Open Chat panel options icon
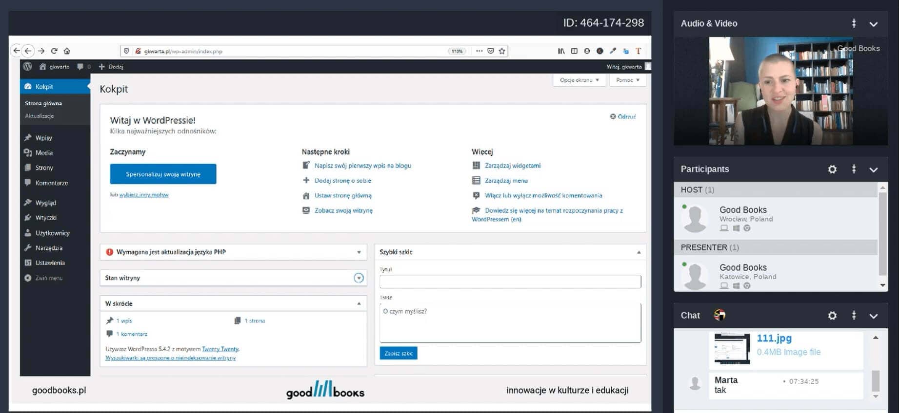The width and height of the screenshot is (899, 413). (854, 315)
